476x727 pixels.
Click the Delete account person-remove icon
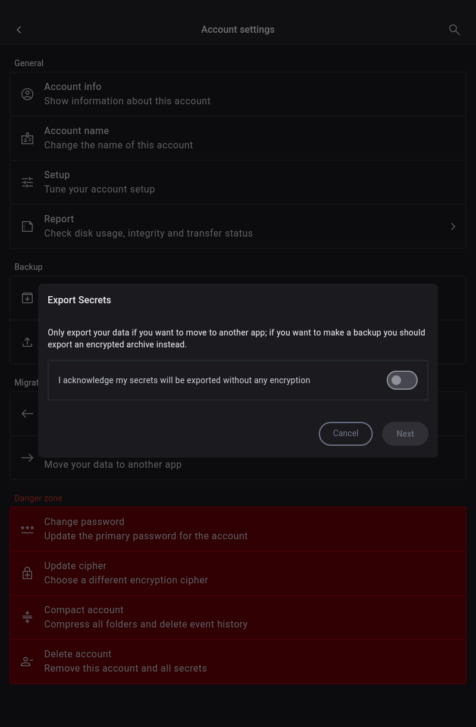[27, 661]
